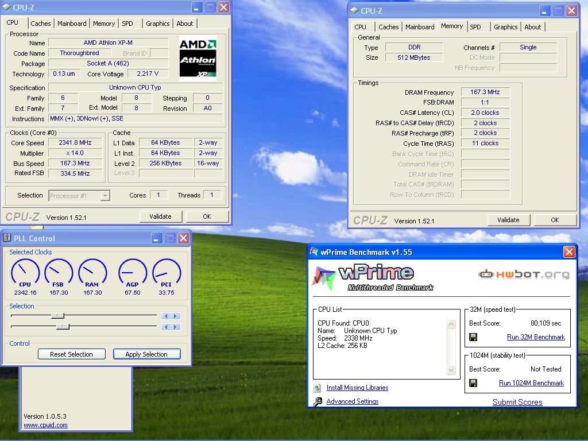Open Caches tab in left CPU-Z window
588x441 pixels.
(41, 23)
